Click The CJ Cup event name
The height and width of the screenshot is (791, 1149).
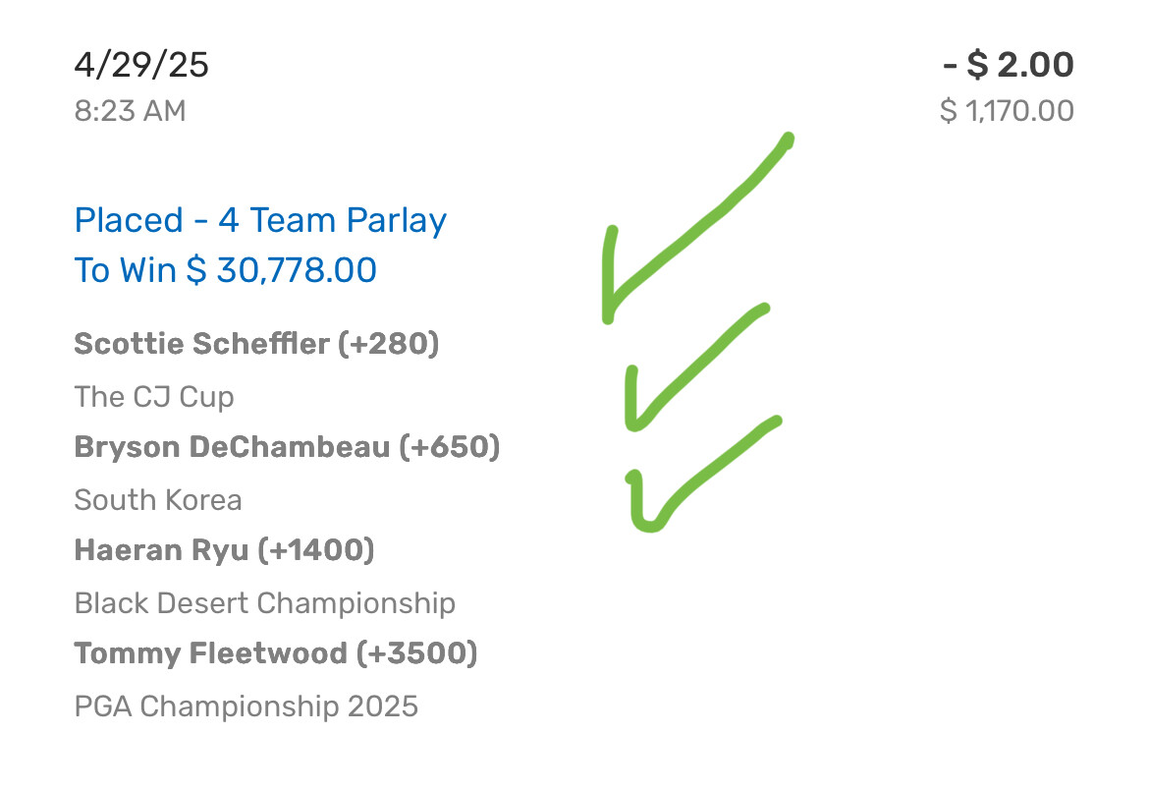pyautogui.click(x=154, y=397)
